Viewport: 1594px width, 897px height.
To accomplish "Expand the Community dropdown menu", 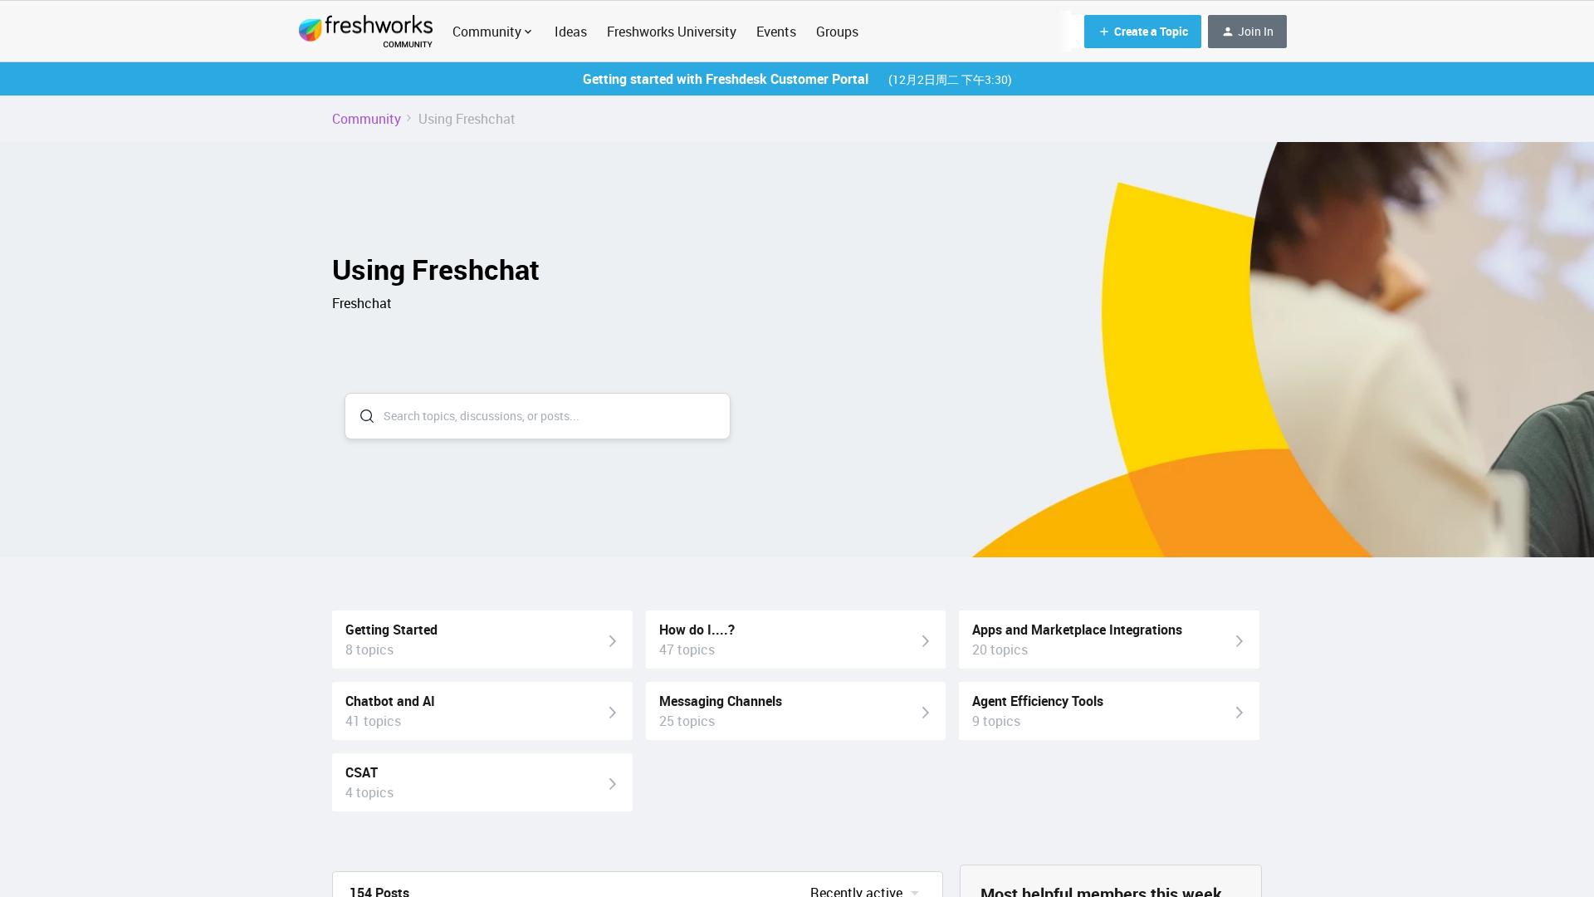I will 492,32.
